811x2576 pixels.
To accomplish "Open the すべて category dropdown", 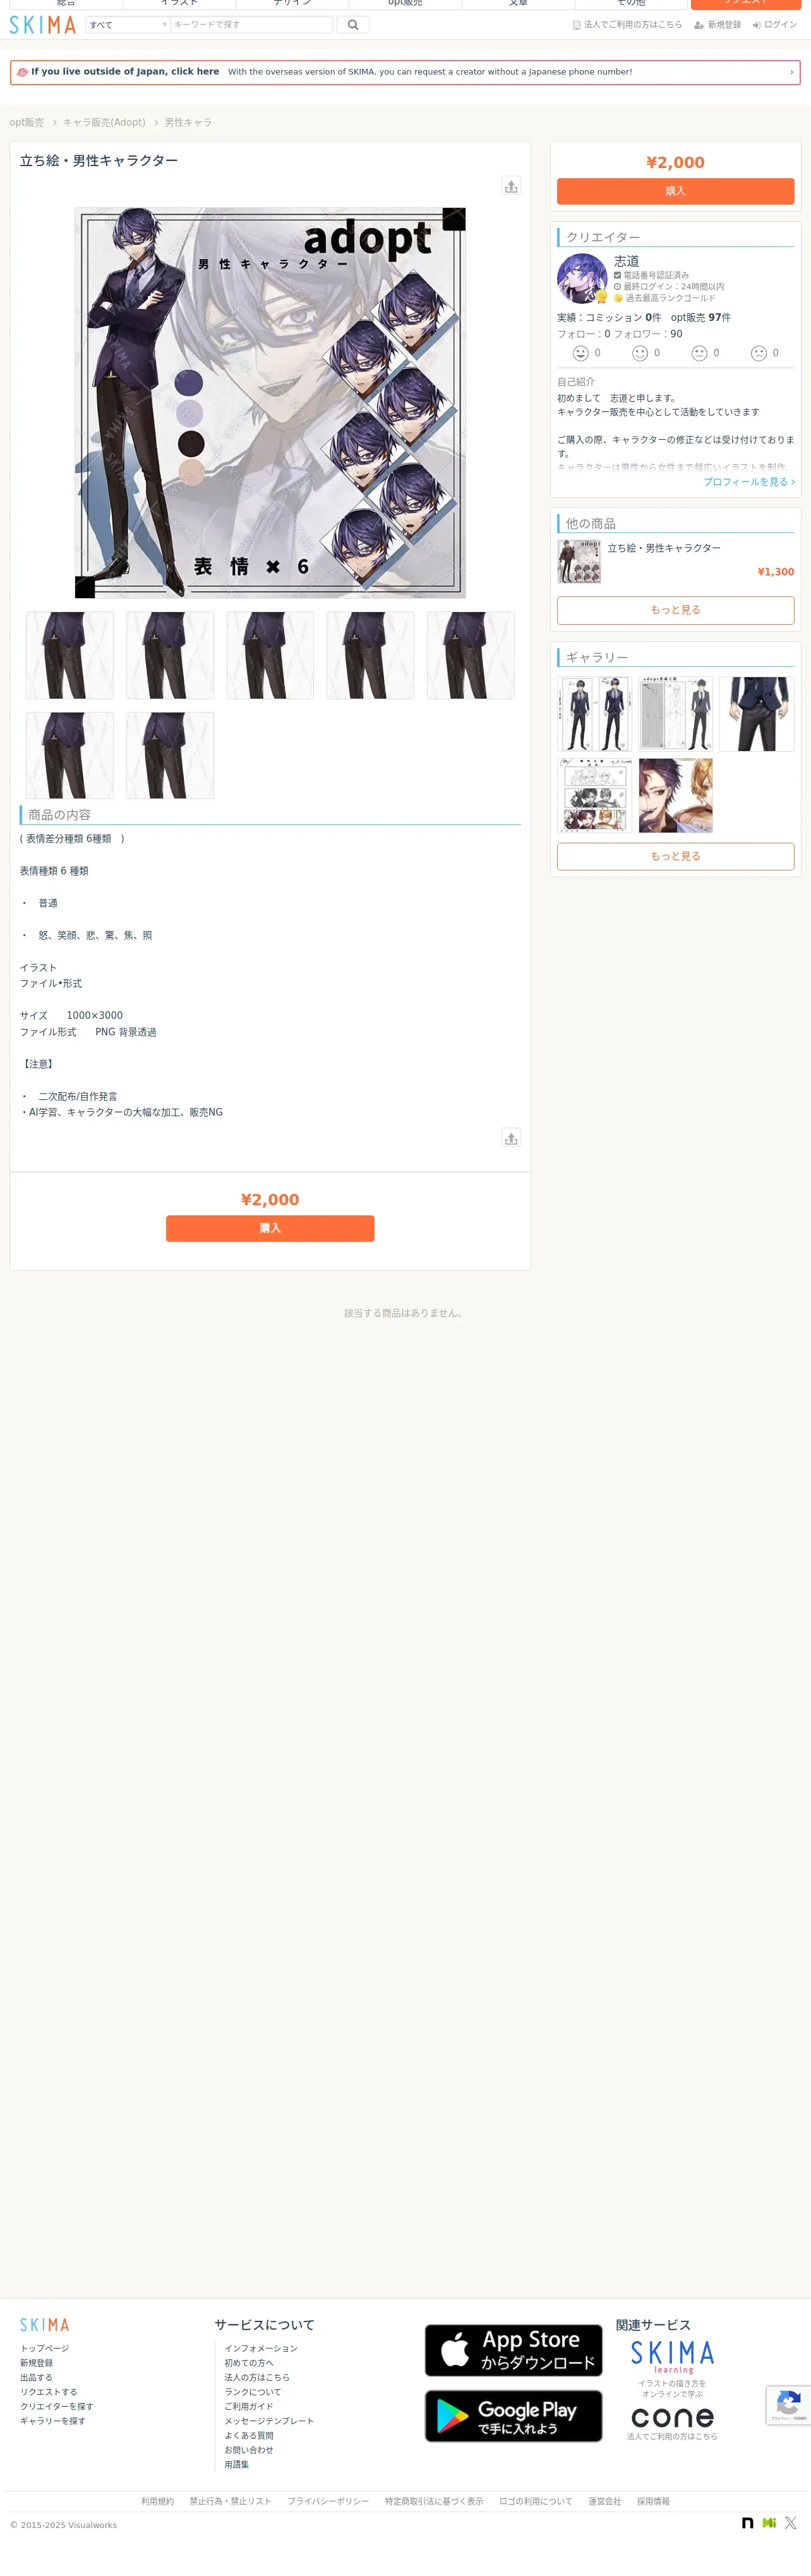I will [x=127, y=25].
